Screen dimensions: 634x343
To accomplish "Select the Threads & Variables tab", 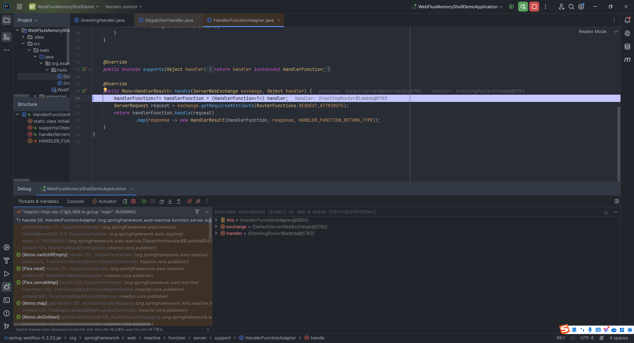I will [38, 201].
